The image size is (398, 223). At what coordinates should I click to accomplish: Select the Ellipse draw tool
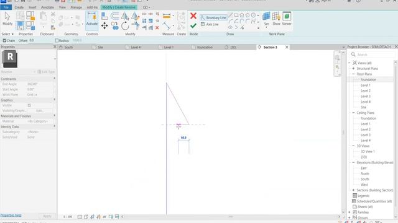pos(230,27)
